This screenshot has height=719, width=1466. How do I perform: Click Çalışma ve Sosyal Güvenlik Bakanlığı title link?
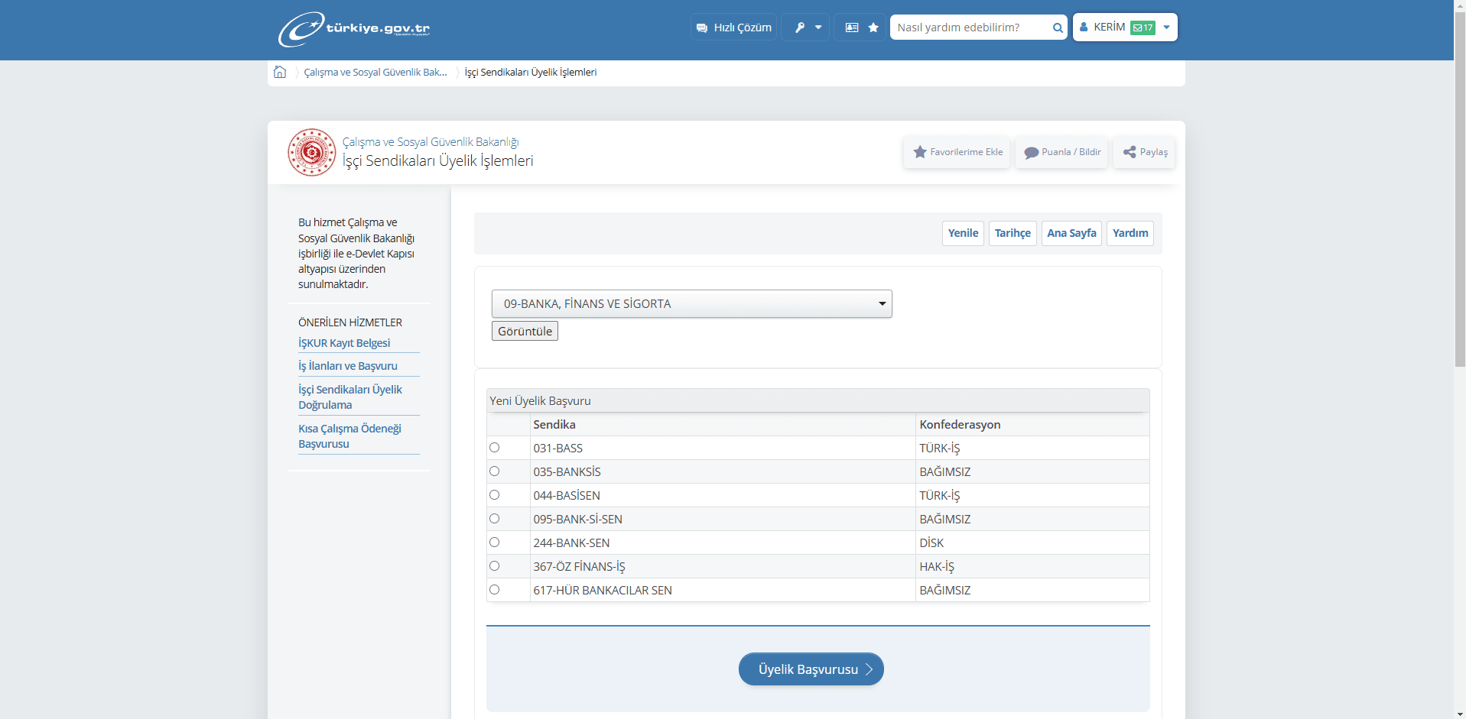pos(431,142)
